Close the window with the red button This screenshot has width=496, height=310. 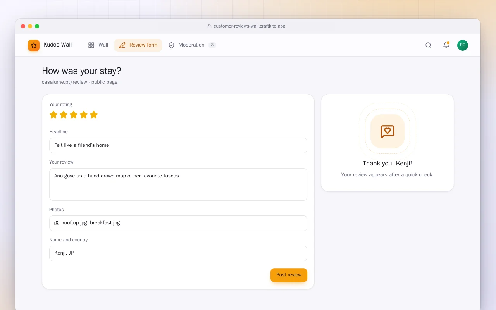(x=23, y=26)
